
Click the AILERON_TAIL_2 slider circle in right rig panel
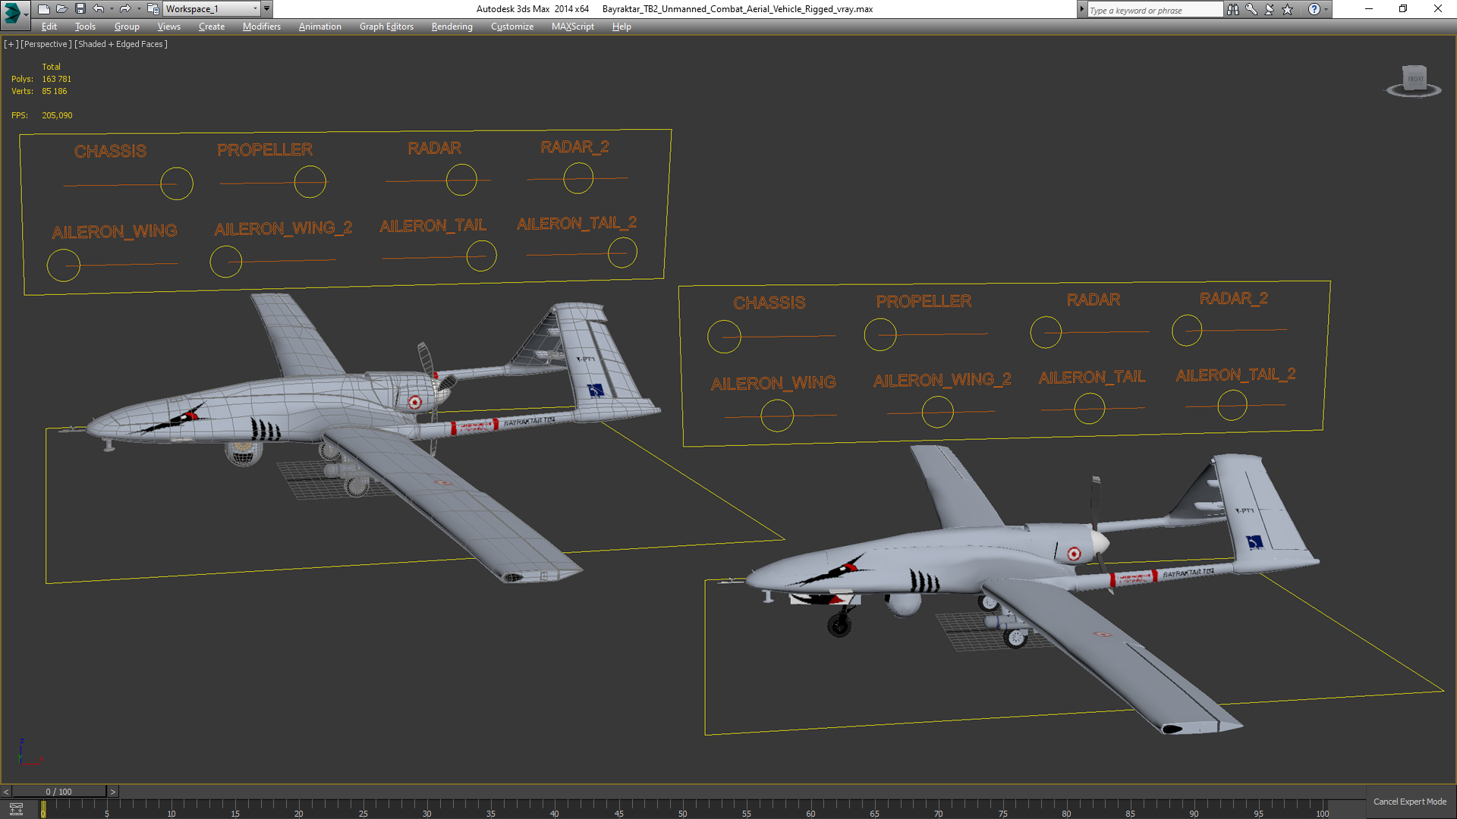1232,405
